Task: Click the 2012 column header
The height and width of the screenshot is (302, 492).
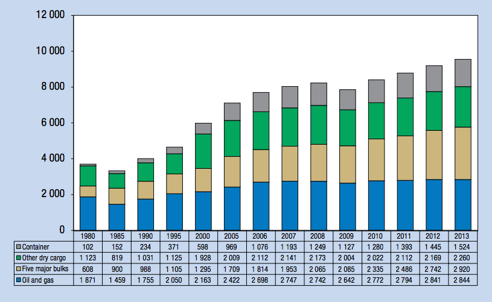Action: click(x=433, y=236)
